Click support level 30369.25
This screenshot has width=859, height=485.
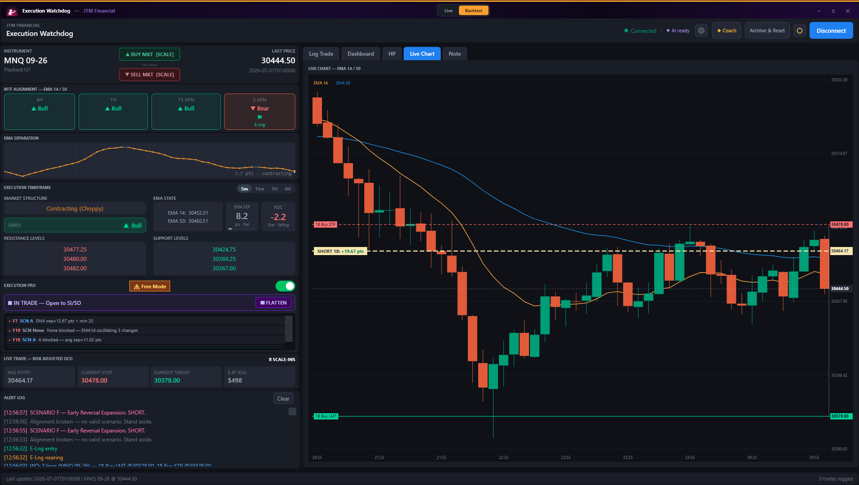coord(224,259)
